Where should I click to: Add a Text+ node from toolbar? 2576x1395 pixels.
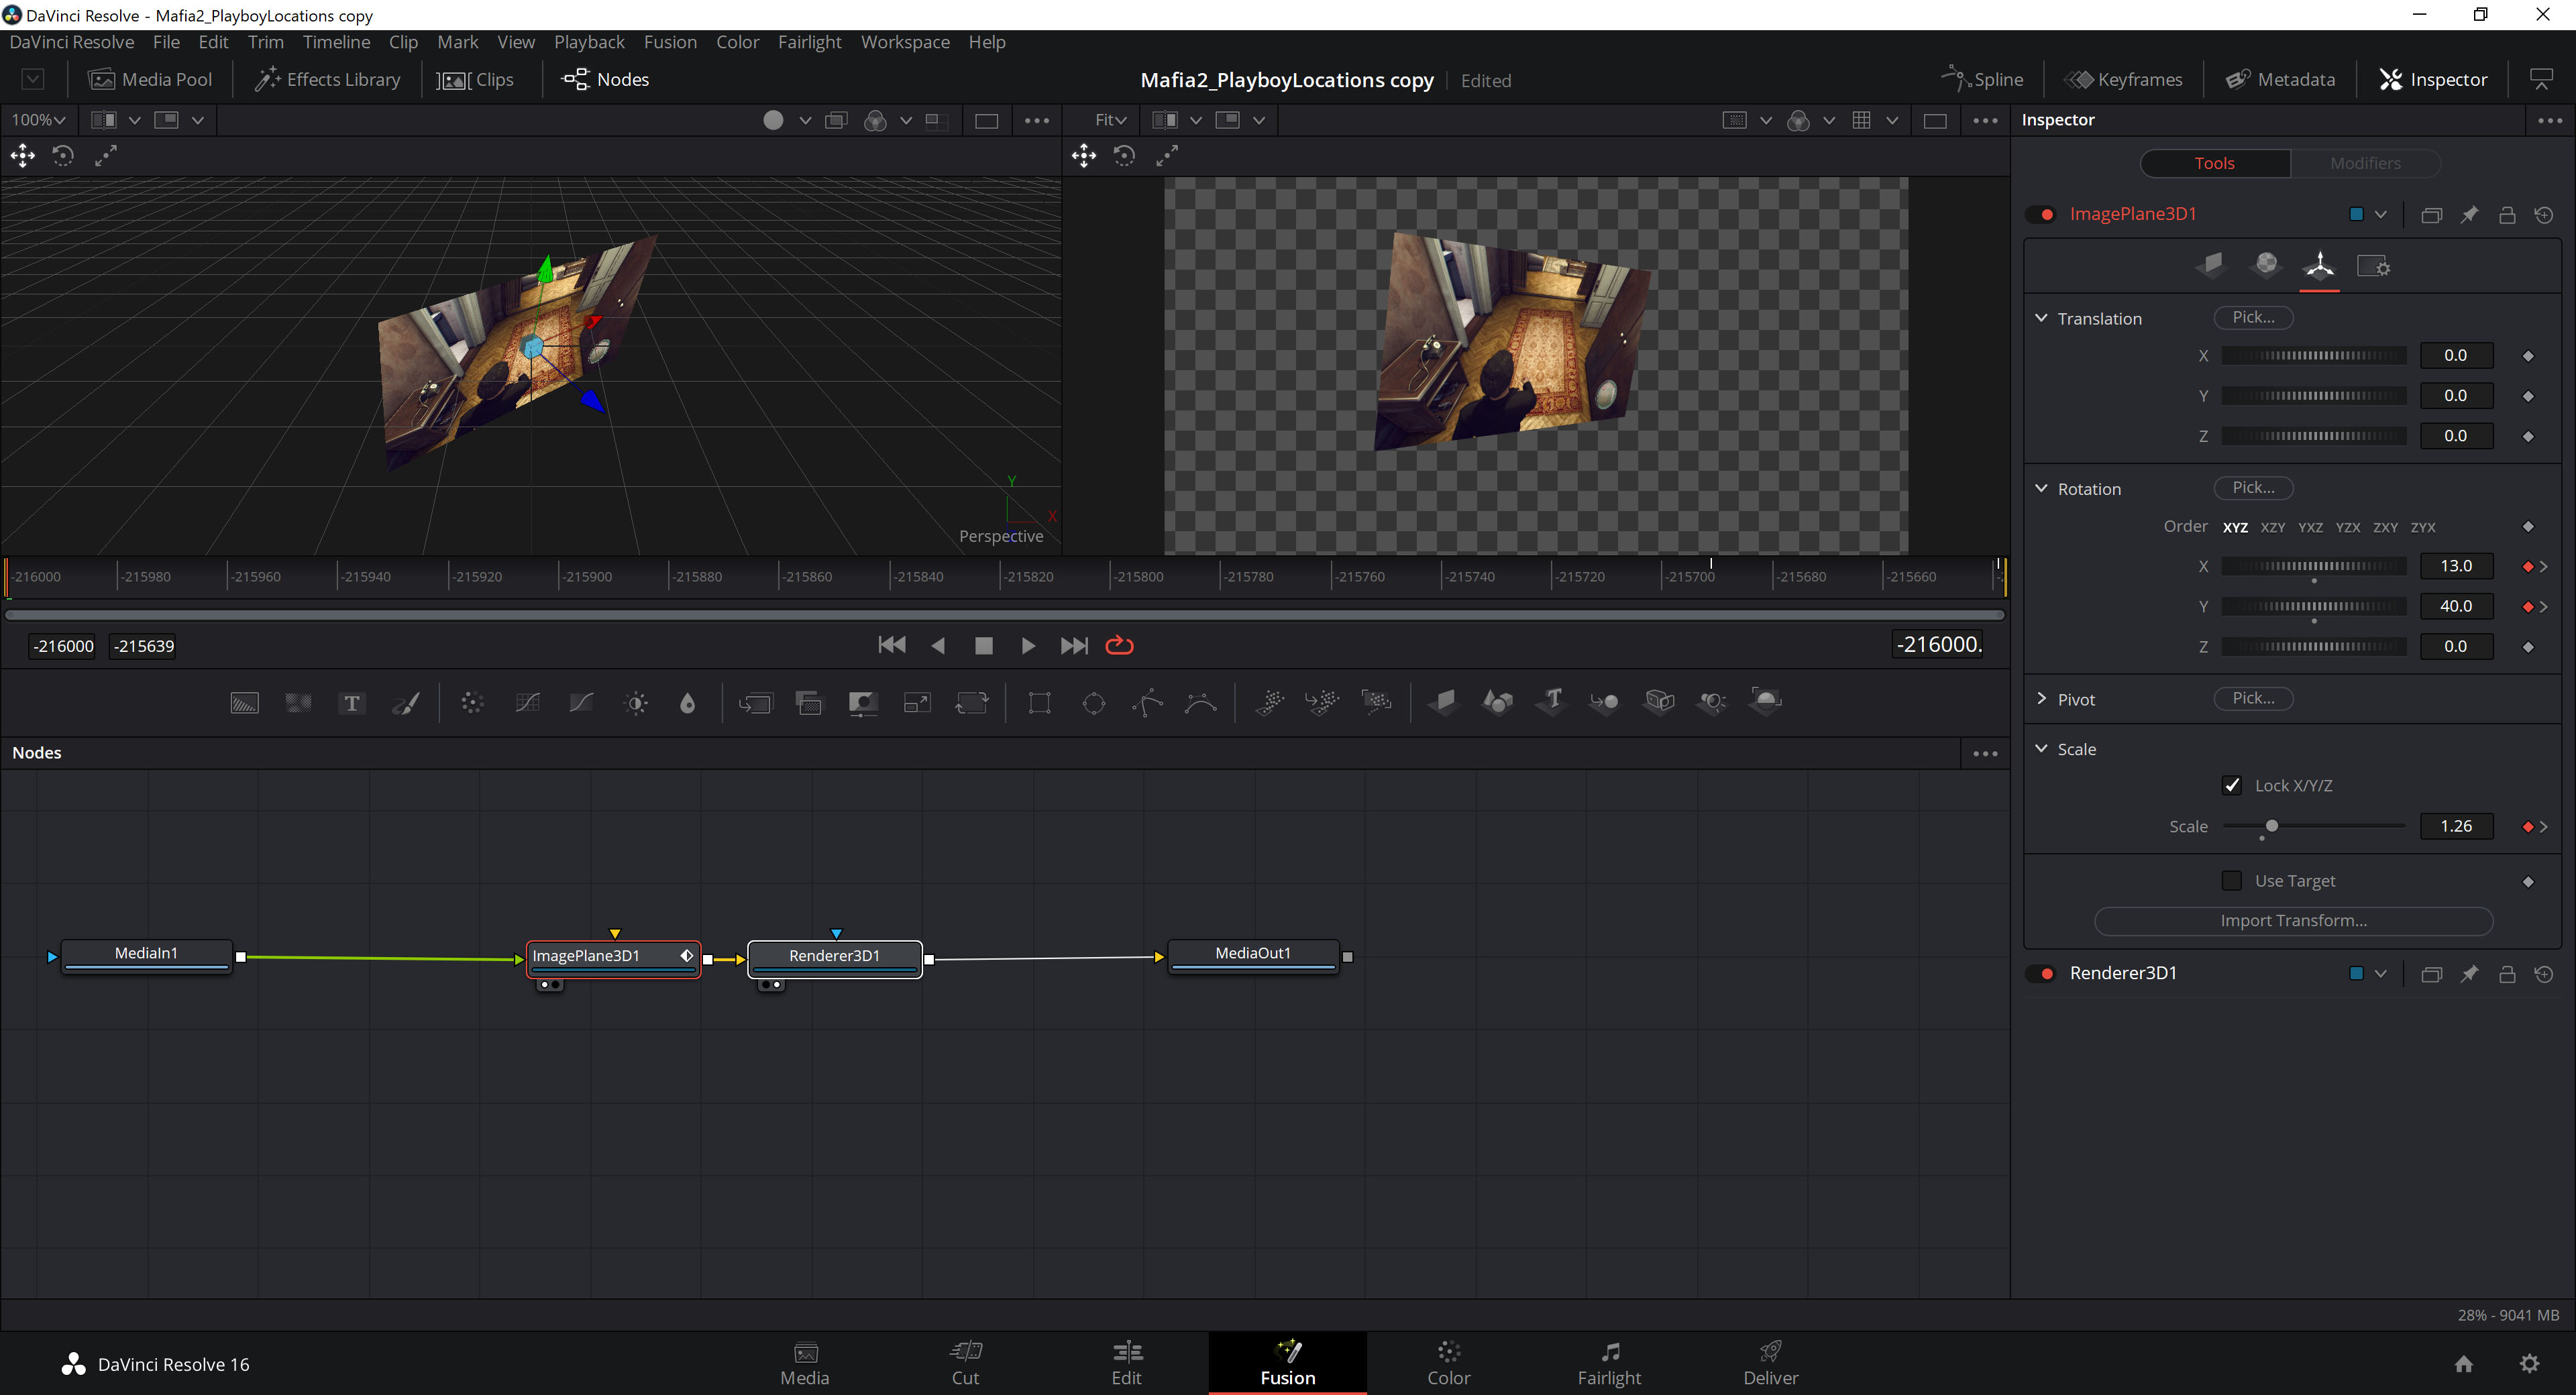tap(351, 703)
